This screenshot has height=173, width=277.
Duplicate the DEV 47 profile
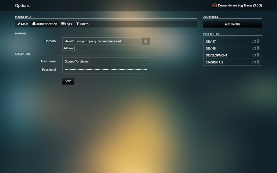coord(254,41)
